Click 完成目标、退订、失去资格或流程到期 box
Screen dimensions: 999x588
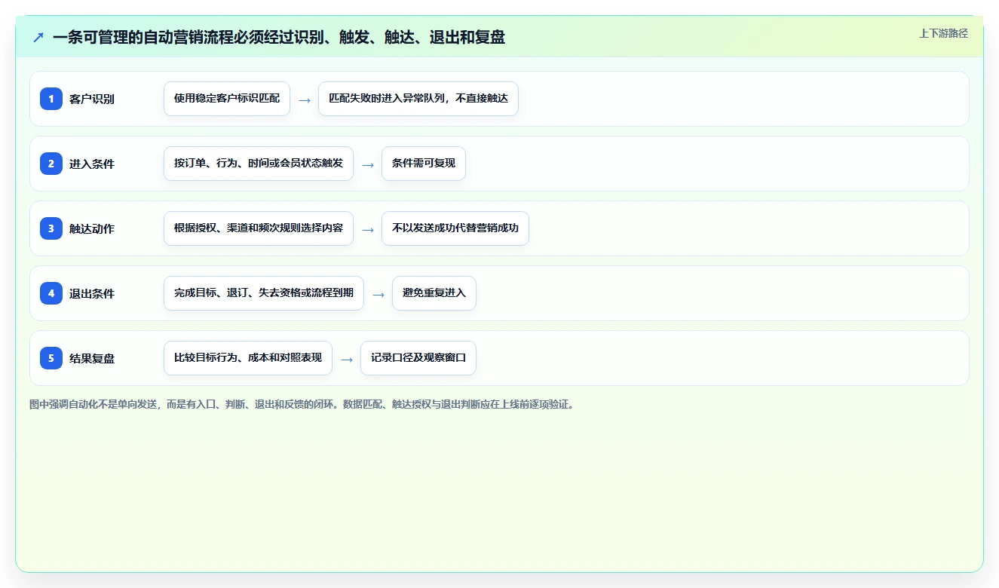[x=264, y=293]
